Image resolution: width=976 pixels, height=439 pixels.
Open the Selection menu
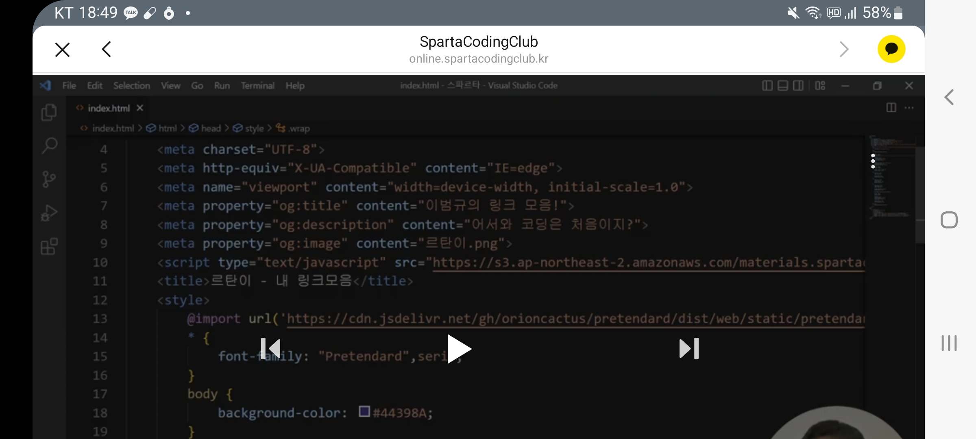coord(132,86)
